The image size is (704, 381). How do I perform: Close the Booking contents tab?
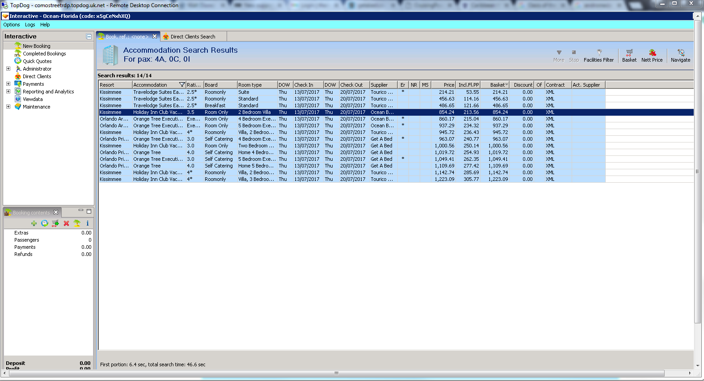coord(56,212)
